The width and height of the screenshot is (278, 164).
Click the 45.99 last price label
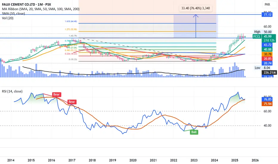coord(268,36)
